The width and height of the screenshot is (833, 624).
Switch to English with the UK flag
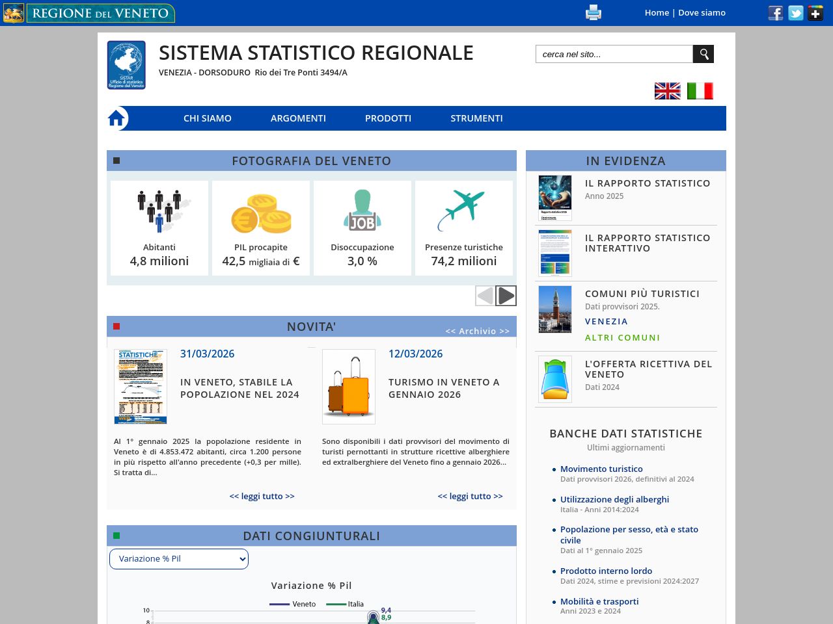667,91
